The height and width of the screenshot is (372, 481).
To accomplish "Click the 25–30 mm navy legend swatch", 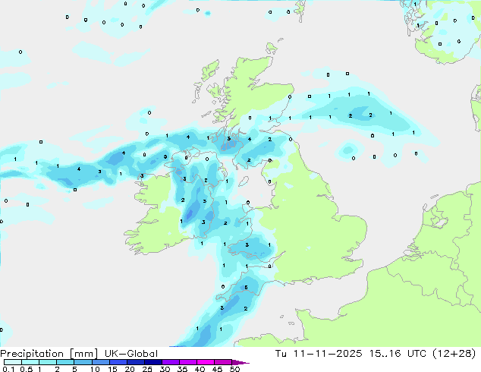I will click(152, 362).
